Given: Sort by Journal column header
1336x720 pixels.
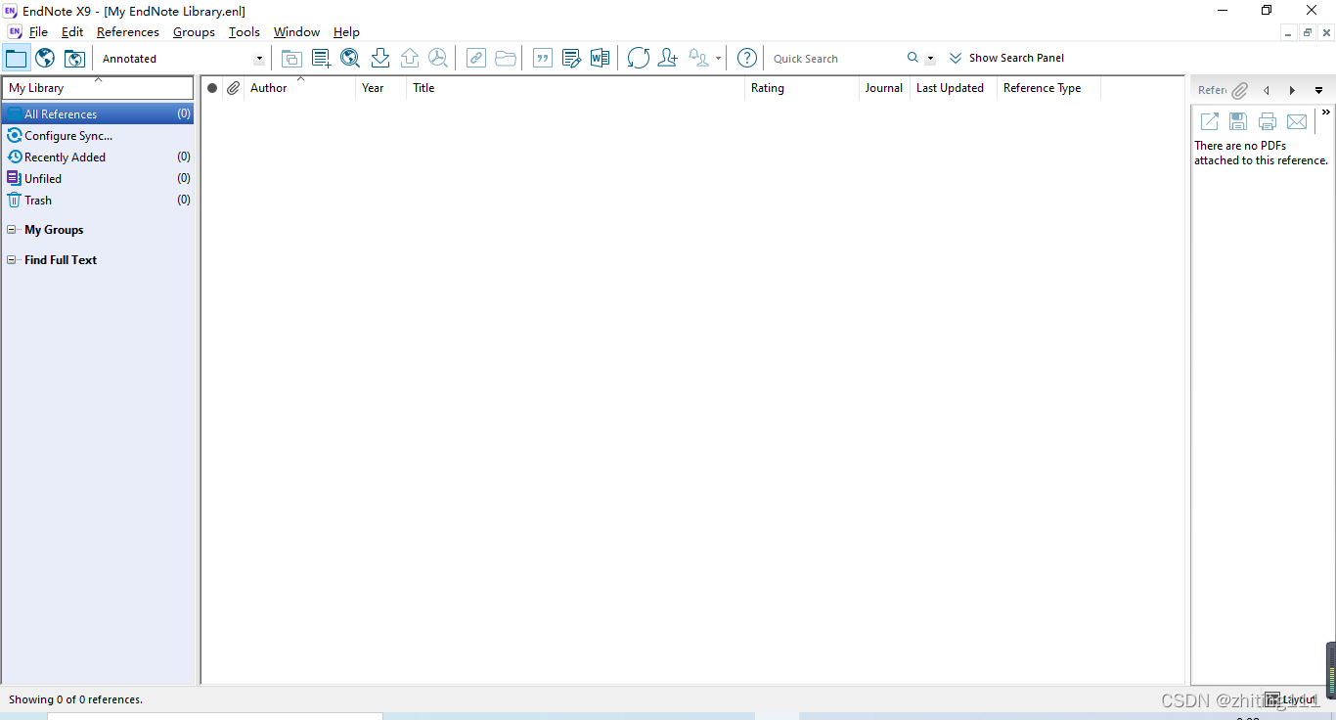Looking at the screenshot, I should [x=884, y=88].
